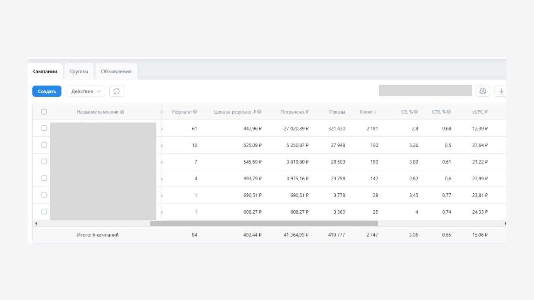Open the Объявления tab

(x=116, y=71)
